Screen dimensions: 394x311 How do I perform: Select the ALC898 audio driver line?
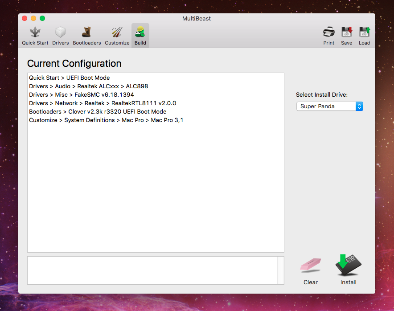click(156, 86)
